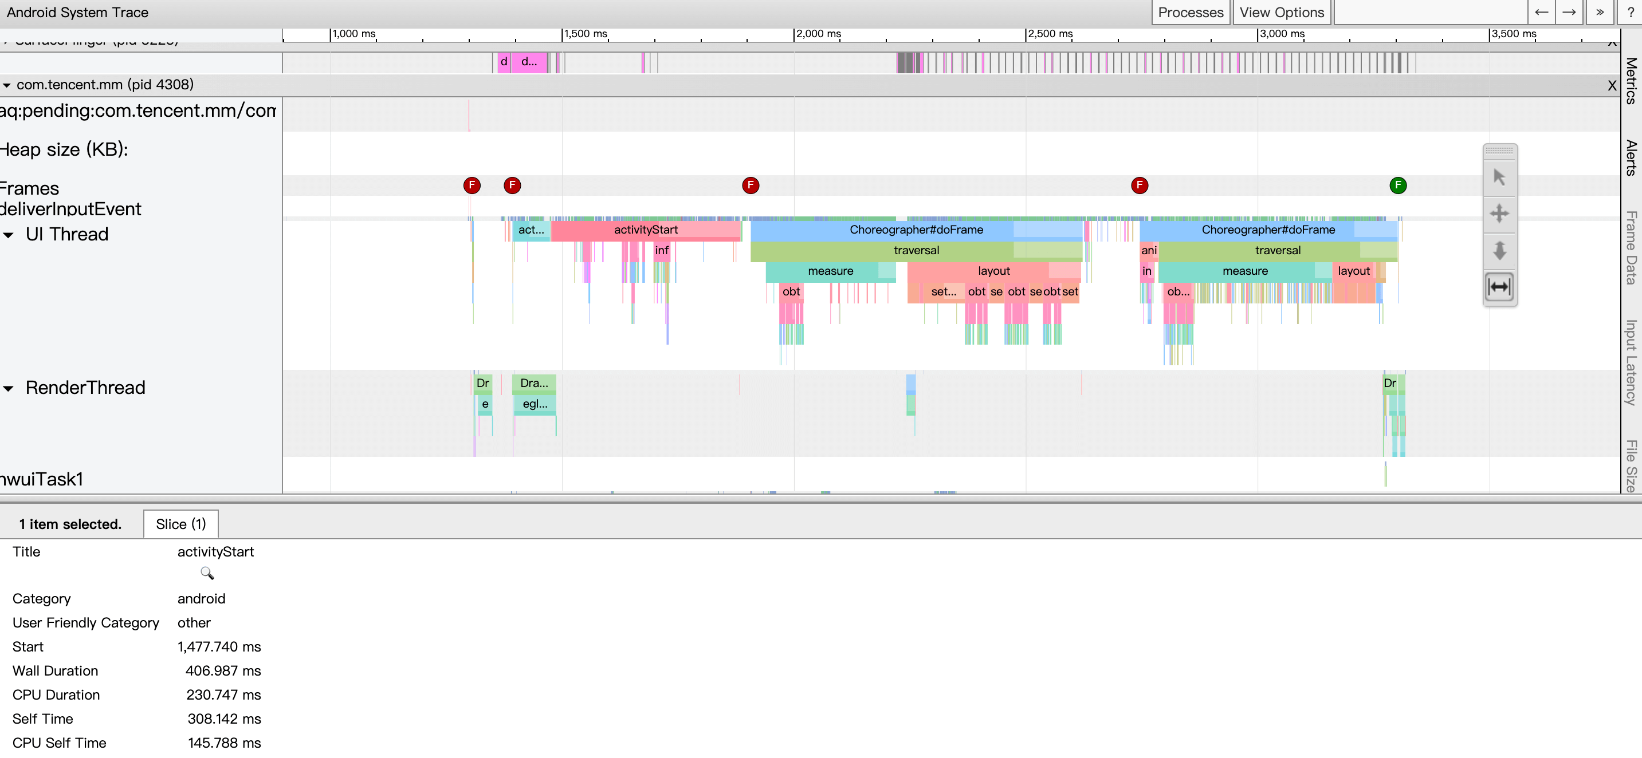Collapse the com.tencent.mm process group
1642x758 pixels.
coord(6,85)
